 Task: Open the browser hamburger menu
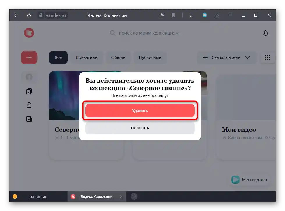230,15
